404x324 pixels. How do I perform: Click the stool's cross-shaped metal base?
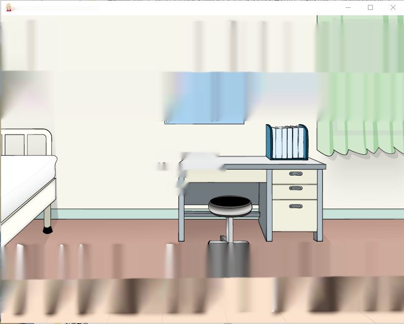click(x=228, y=241)
